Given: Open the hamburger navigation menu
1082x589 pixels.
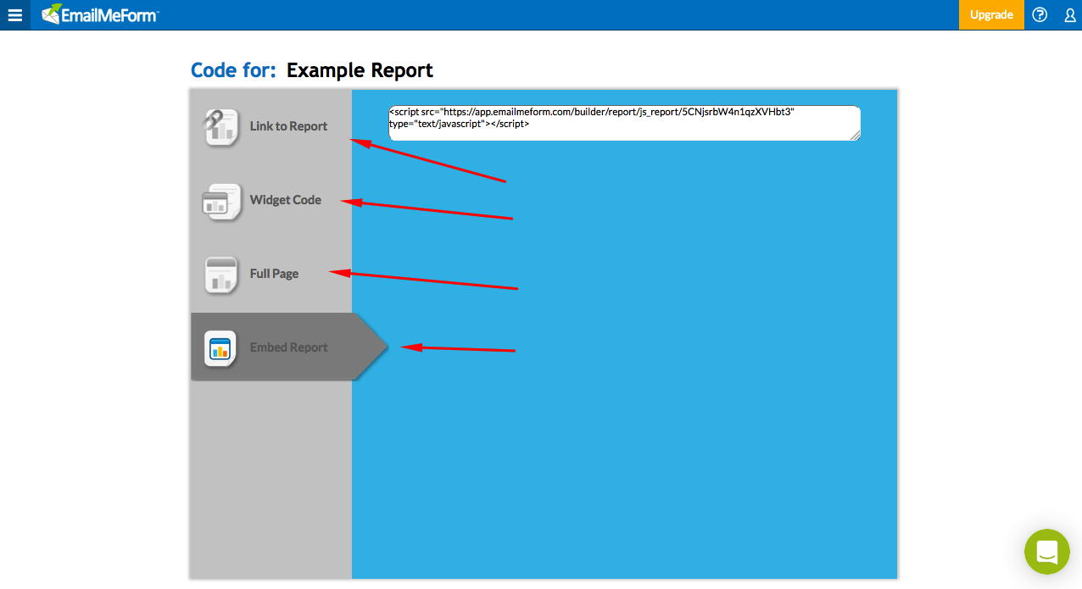Looking at the screenshot, I should coord(14,14).
